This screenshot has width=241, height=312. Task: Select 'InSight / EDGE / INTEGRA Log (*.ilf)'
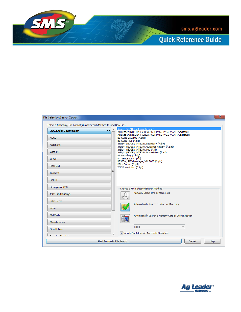pyautogui.click(x=137, y=150)
